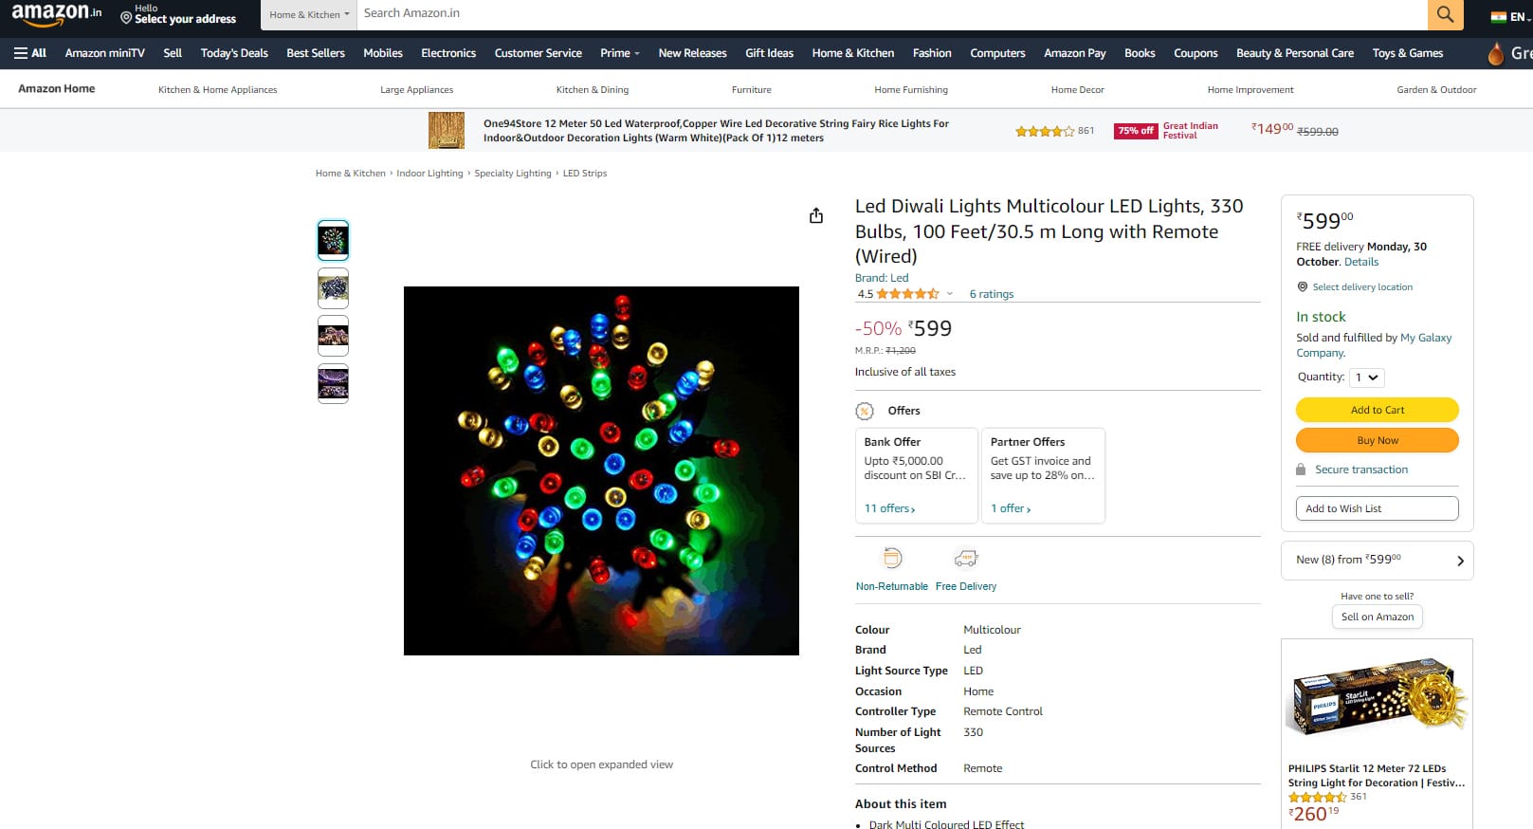Open the 11 offers link under Bank Offer

point(889,508)
